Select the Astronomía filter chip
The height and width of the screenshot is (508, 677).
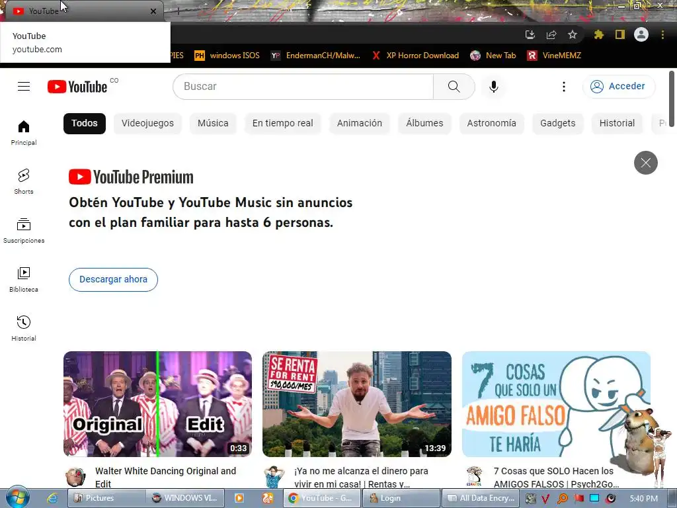(x=491, y=123)
